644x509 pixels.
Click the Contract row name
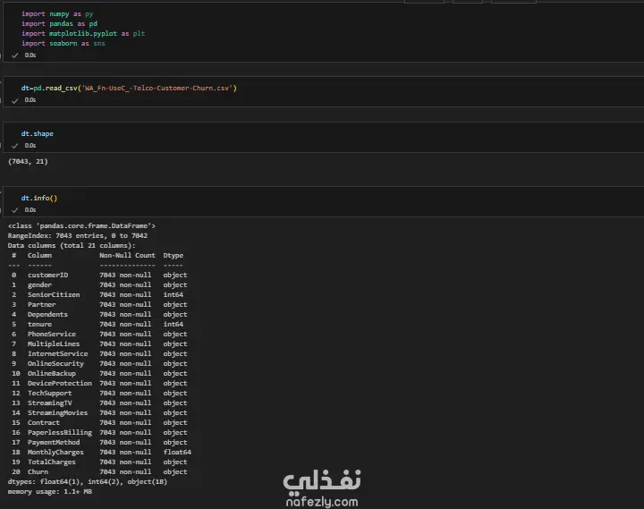[44, 423]
